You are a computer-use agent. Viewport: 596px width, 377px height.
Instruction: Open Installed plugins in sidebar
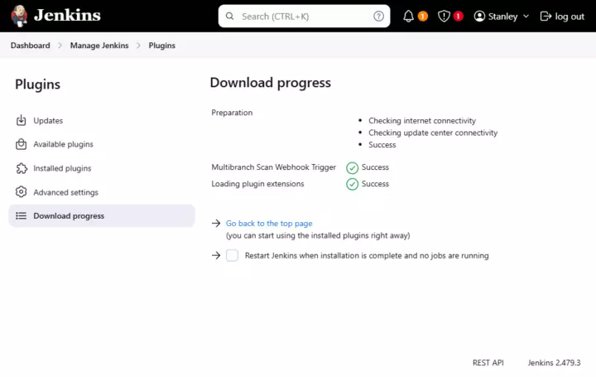pos(102,168)
